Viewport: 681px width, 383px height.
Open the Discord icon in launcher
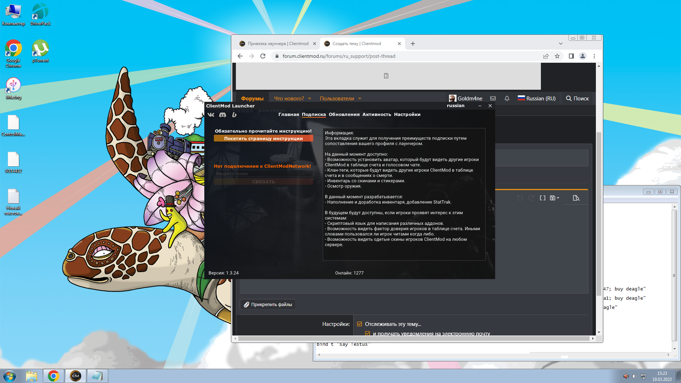[223, 115]
